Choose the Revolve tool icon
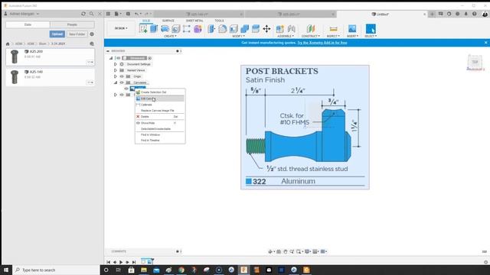This screenshot has width=490, height=275. (x=165, y=29)
